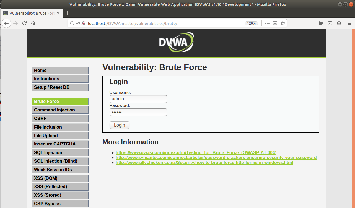
Task: Open the Firefox hamburger menu
Action: 350,24
